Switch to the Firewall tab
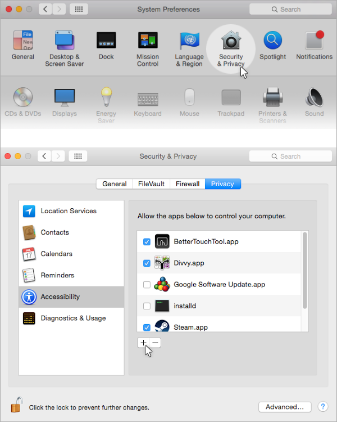This screenshot has height=422, width=337. click(x=188, y=184)
